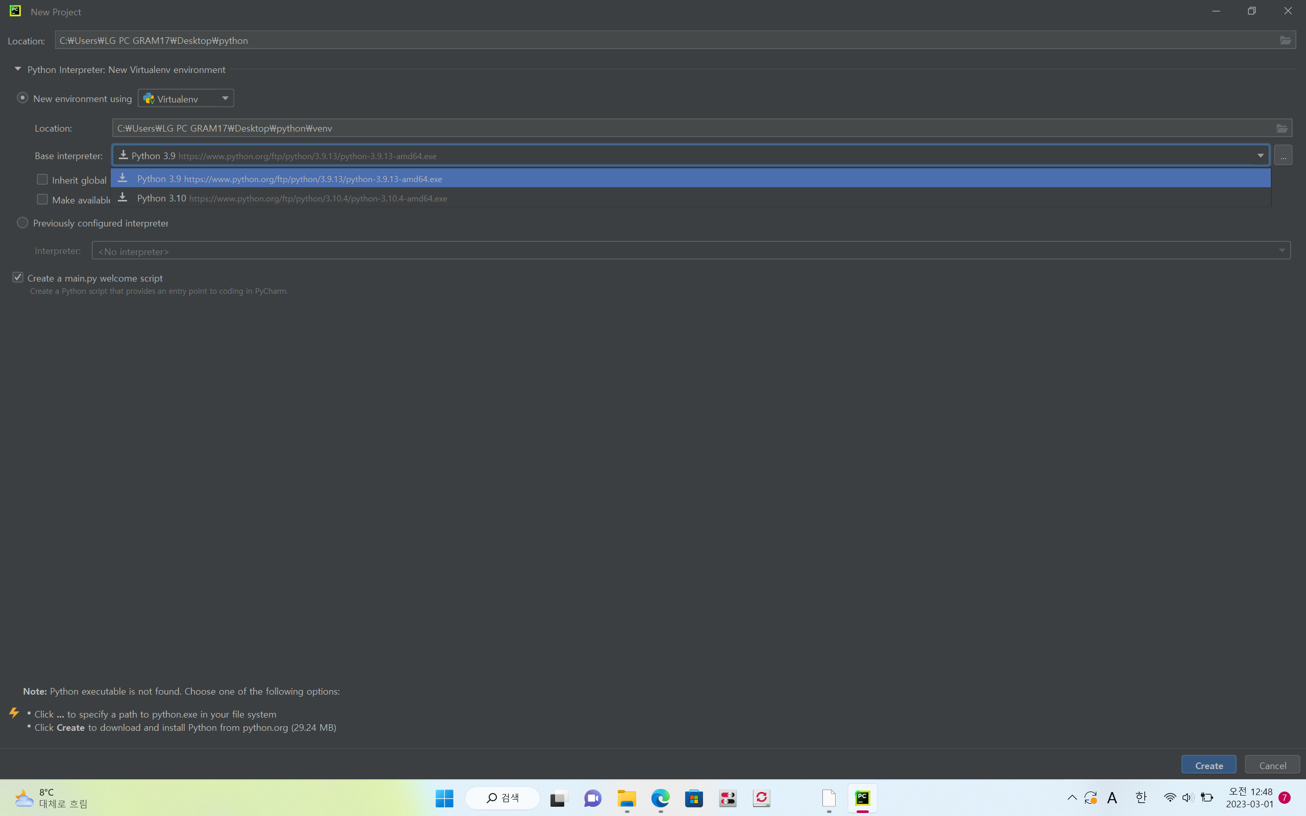Click the 'Base interpreter:' label
Image resolution: width=1306 pixels, height=816 pixels.
[x=68, y=156]
